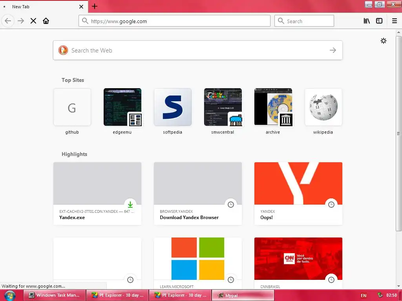Click the EN language indicator
The image size is (402, 301).
pos(364,296)
